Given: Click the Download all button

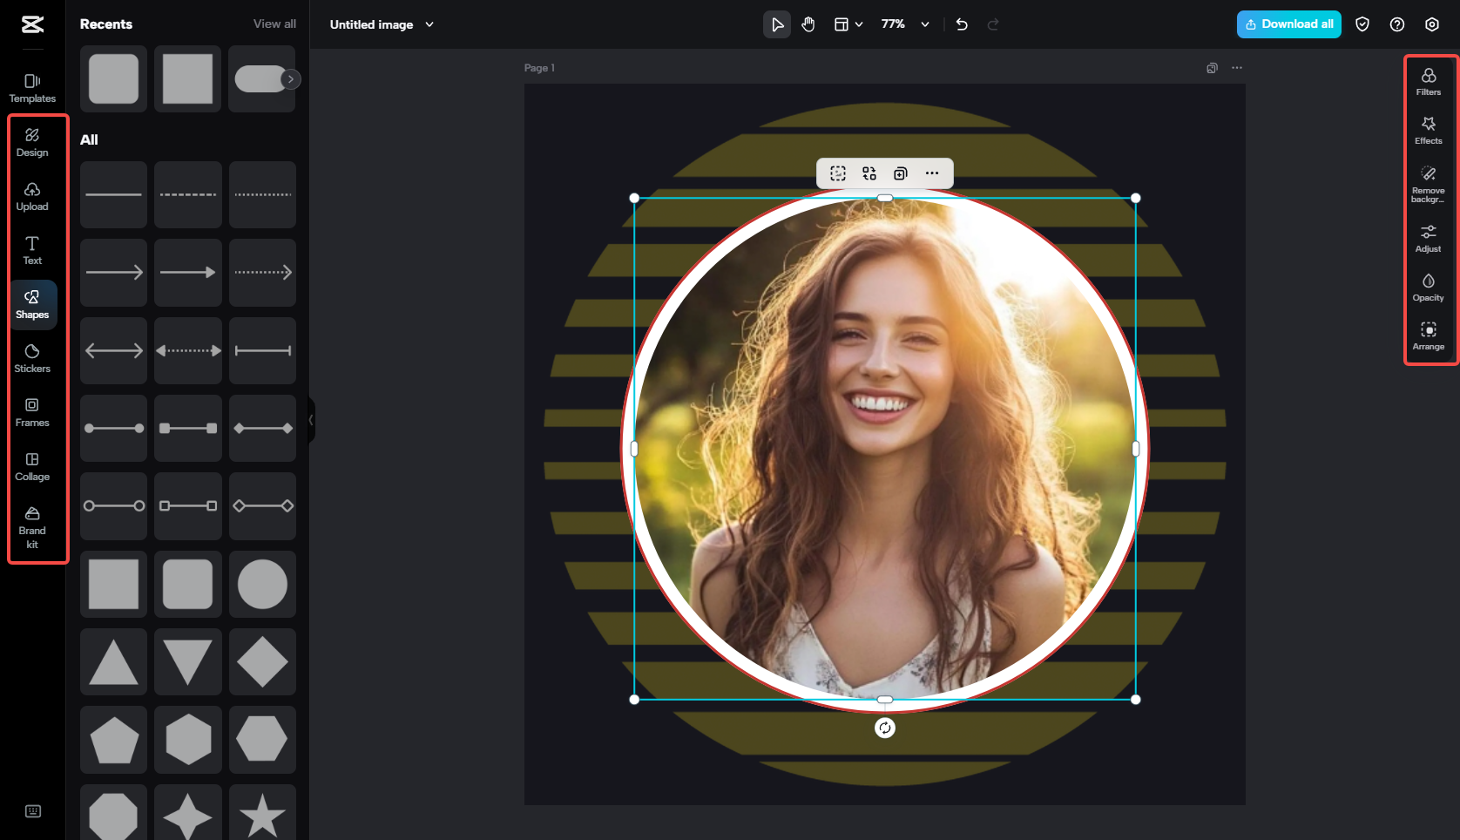Looking at the screenshot, I should click(1288, 24).
